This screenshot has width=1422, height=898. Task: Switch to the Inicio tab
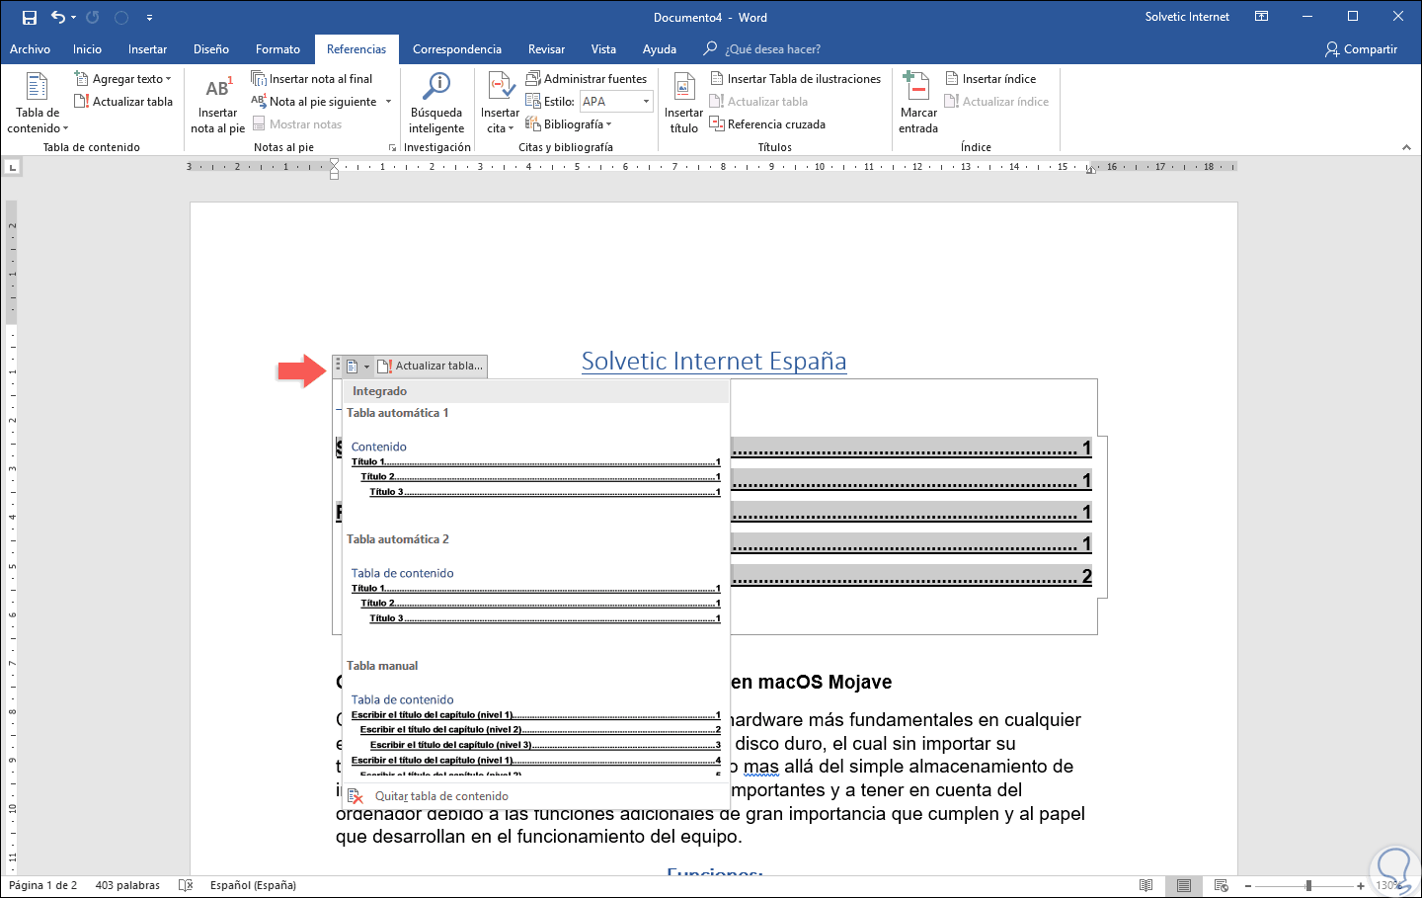pyautogui.click(x=87, y=49)
